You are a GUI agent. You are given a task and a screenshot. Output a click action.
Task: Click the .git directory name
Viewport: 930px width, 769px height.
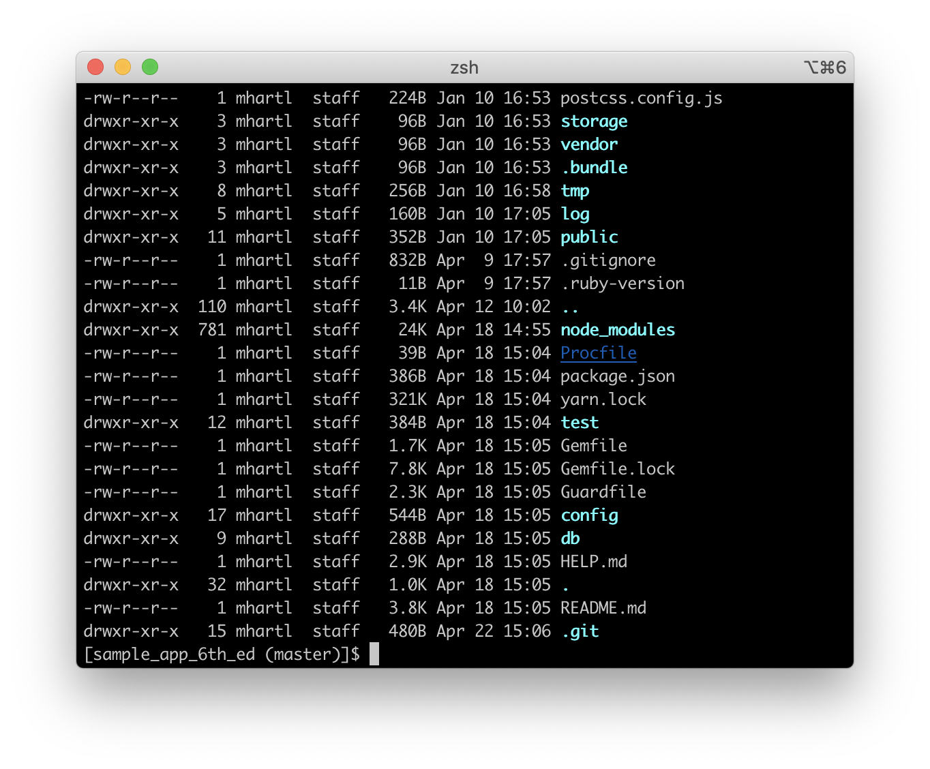click(x=580, y=631)
